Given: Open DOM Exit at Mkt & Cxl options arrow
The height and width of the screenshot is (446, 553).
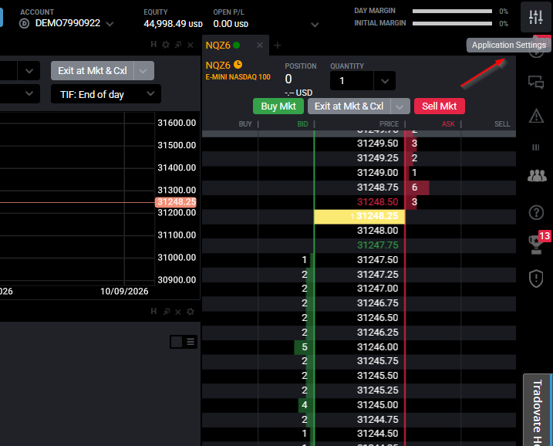Looking at the screenshot, I should [400, 106].
